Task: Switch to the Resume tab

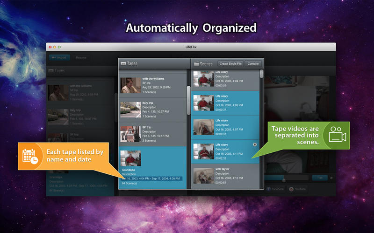Action: 81,58
